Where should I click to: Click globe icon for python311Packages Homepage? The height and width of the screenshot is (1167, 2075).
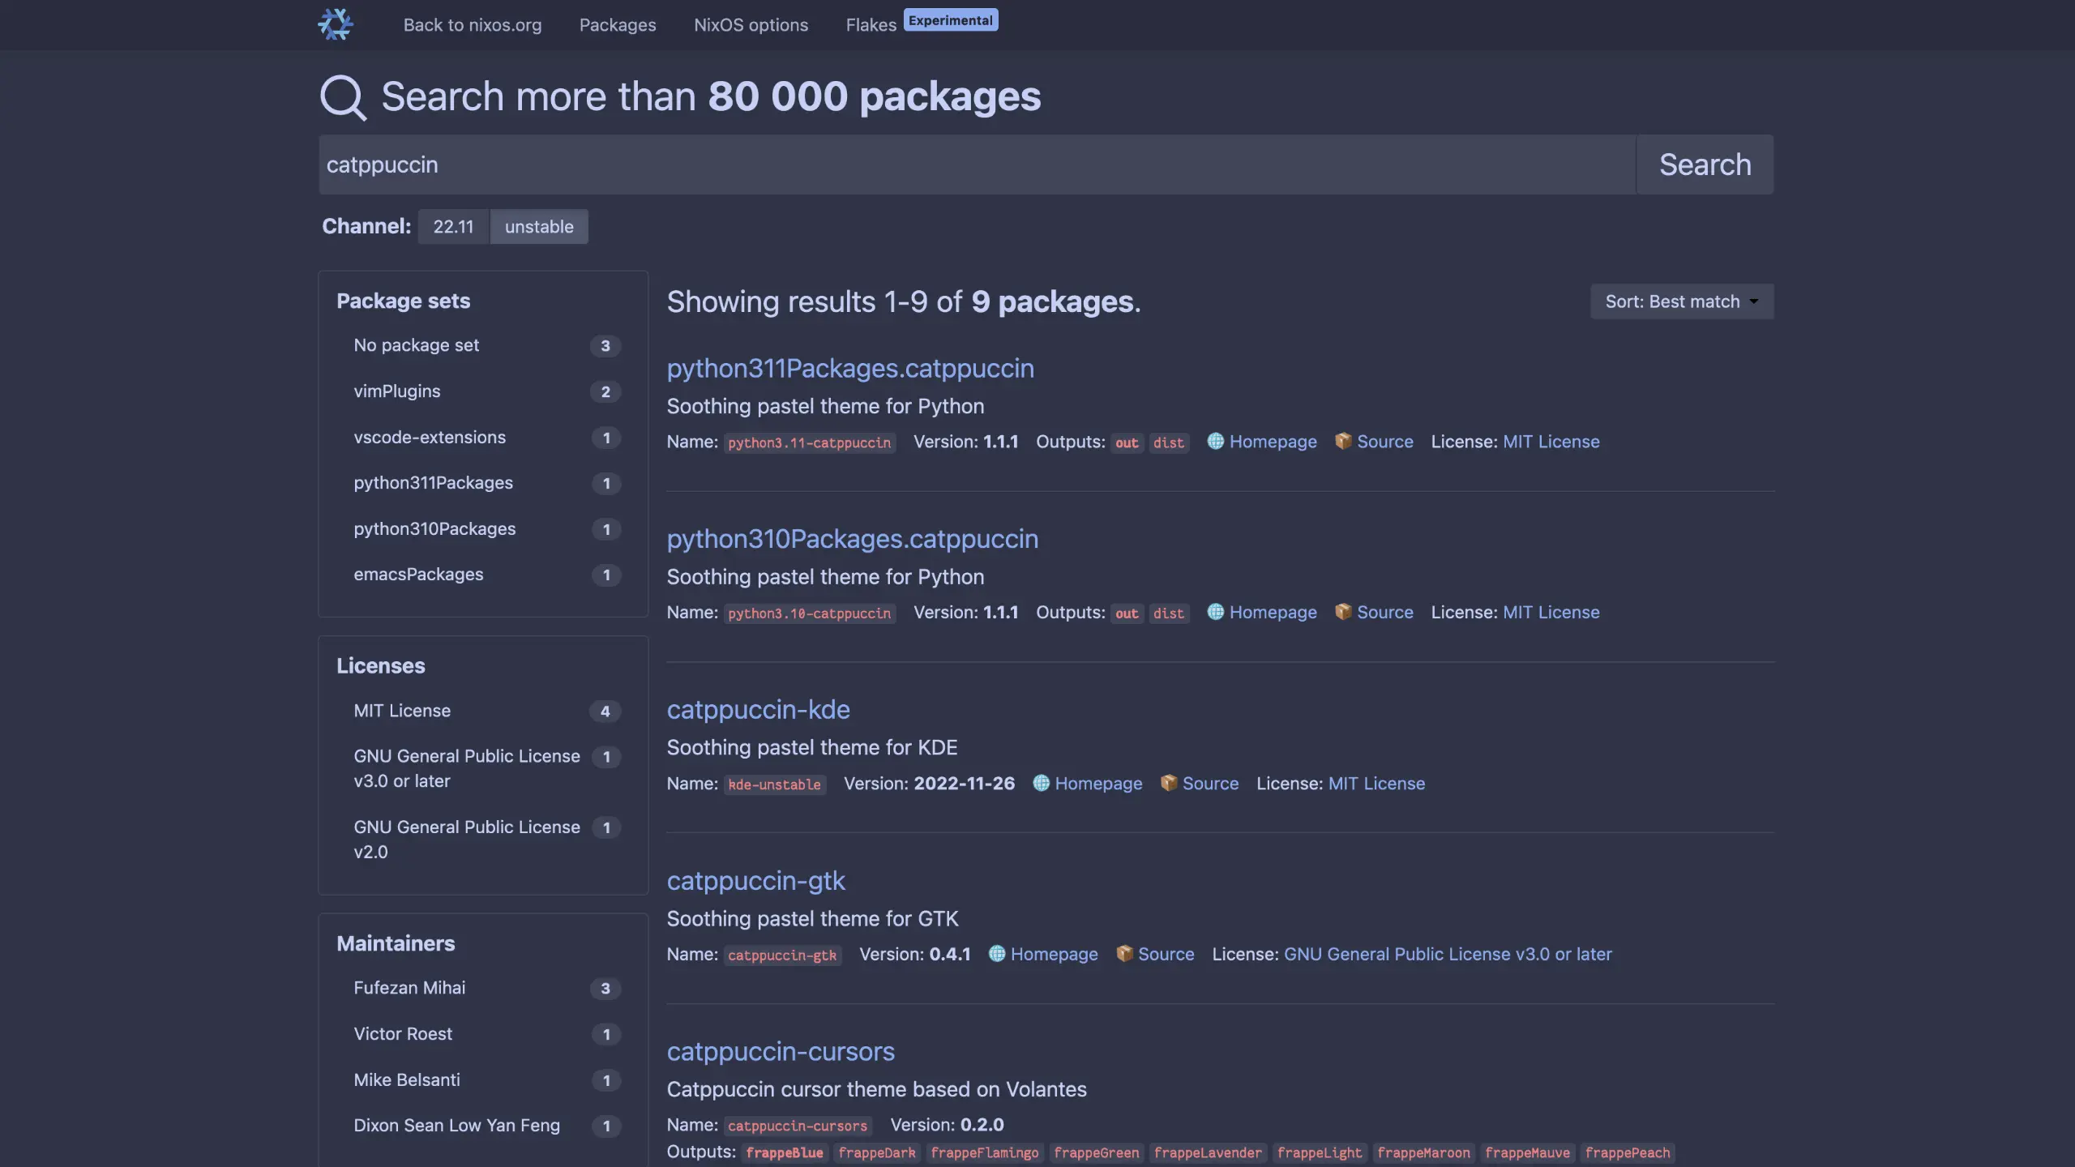[1215, 441]
